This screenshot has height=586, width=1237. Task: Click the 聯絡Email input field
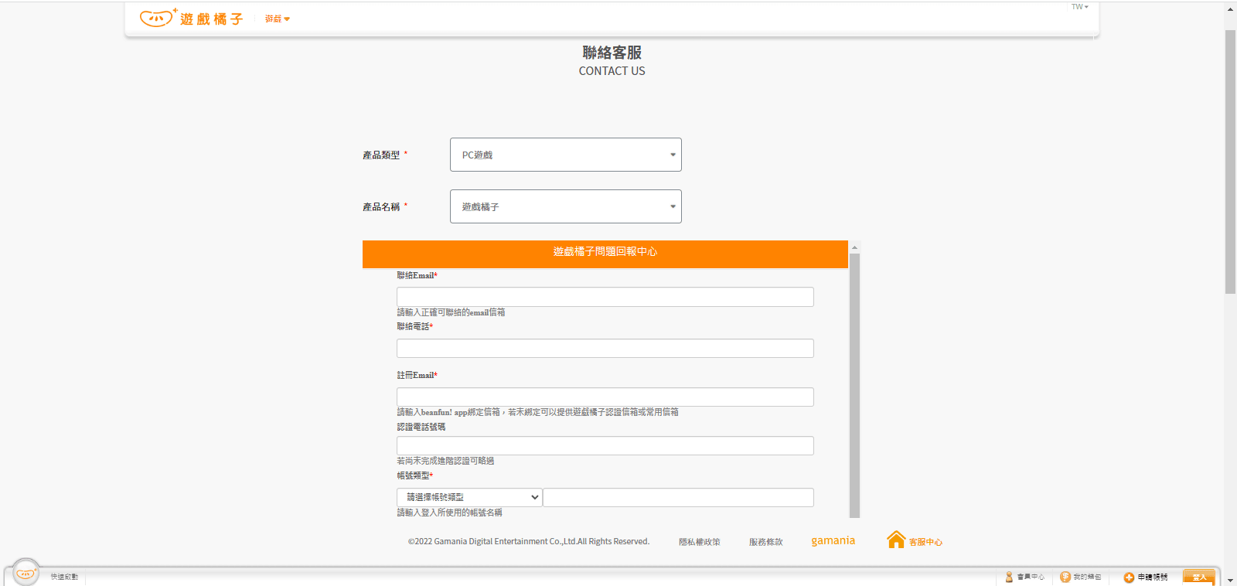pos(605,297)
